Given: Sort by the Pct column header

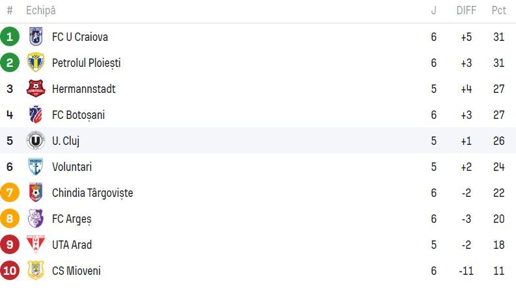Looking at the screenshot, I should point(498,10).
